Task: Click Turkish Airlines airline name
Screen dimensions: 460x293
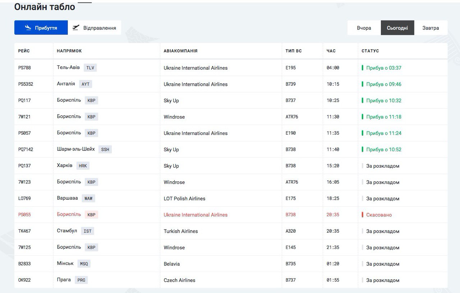Action: pyautogui.click(x=181, y=231)
